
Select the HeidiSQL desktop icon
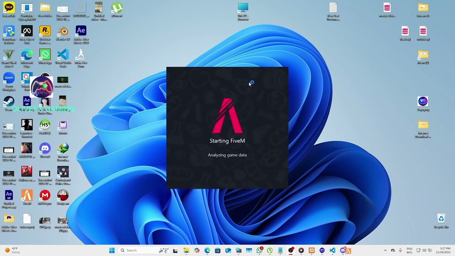tap(45, 127)
